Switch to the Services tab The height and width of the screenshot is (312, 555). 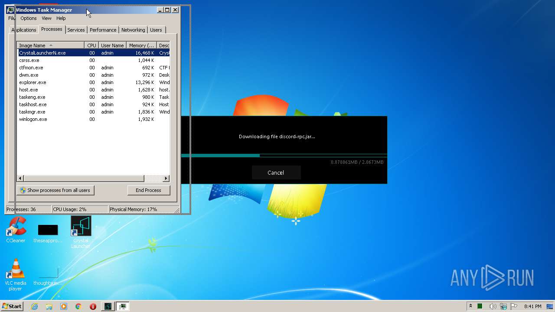click(76, 30)
